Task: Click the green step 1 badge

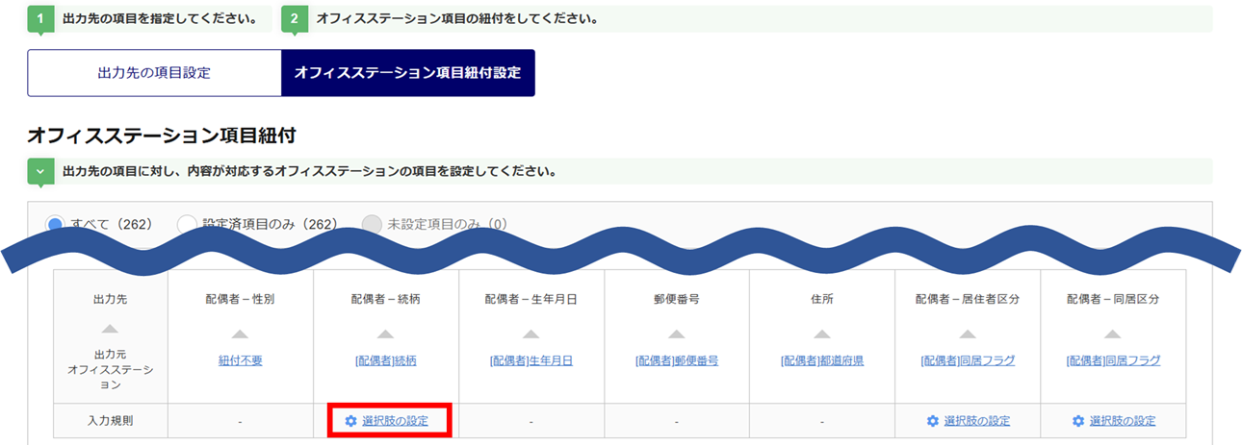Action: (x=39, y=19)
